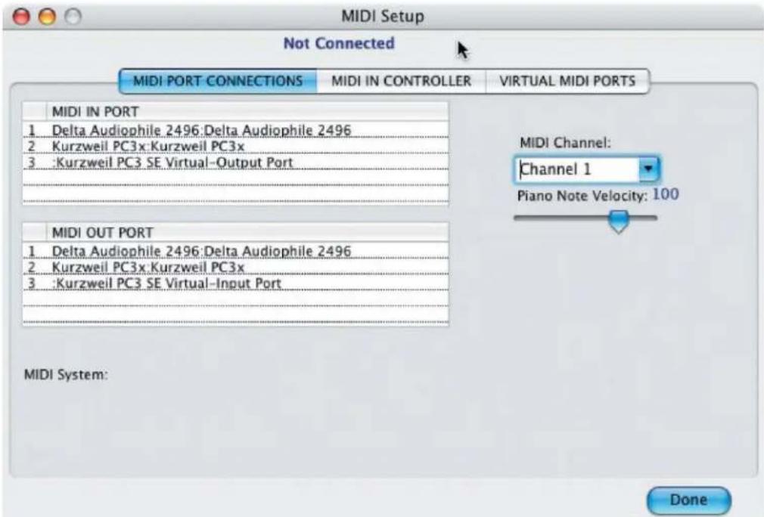Select Kurzweil PC3x in MIDI OUT PORT list
This screenshot has width=764, height=517.
pyautogui.click(x=235, y=267)
